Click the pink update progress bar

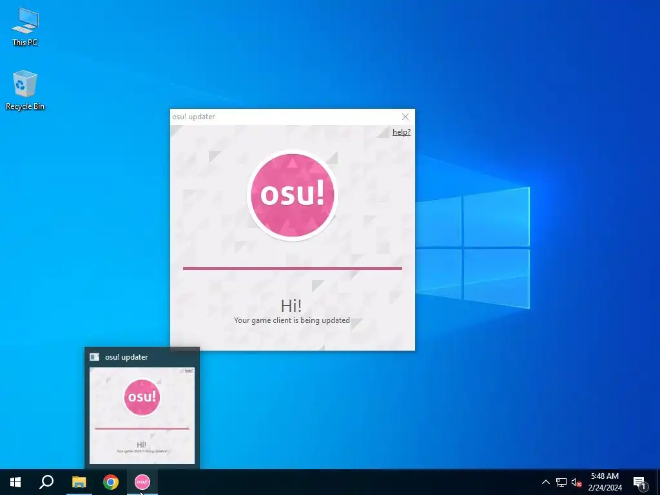click(x=293, y=268)
